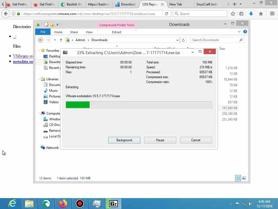Expand the Explorer ribbon chevron
The width and height of the screenshot is (278, 209).
point(239,32)
